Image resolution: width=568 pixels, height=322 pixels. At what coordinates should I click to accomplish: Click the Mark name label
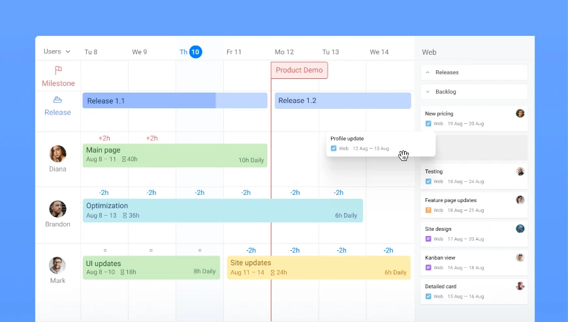coord(57,281)
